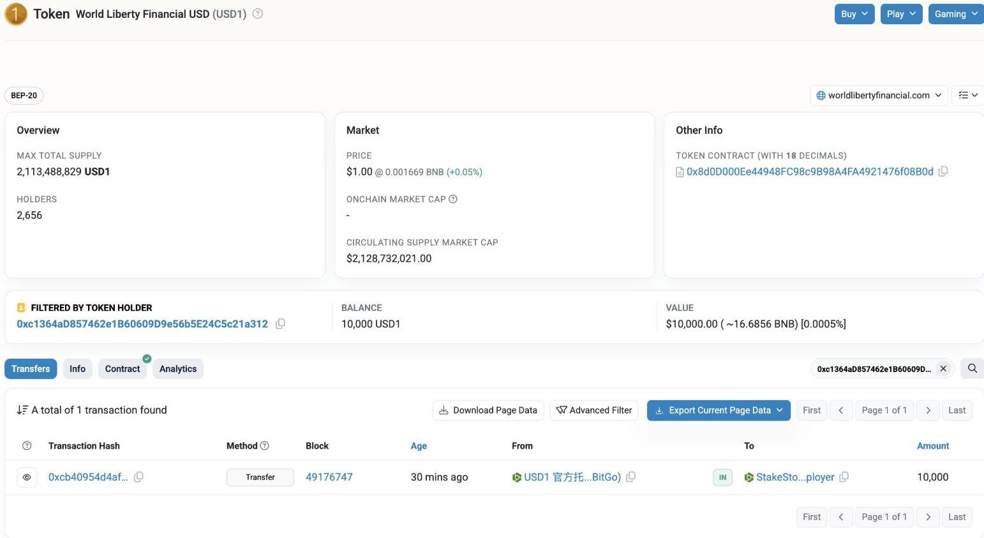984x538 pixels.
Task: Copy the To address StakeSto...ployer
Action: (x=844, y=477)
